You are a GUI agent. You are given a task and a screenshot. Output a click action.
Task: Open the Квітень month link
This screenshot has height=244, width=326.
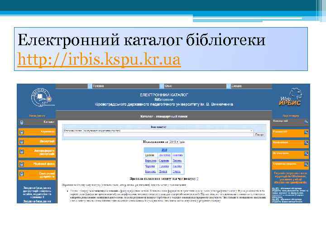pyautogui.click(x=177, y=166)
